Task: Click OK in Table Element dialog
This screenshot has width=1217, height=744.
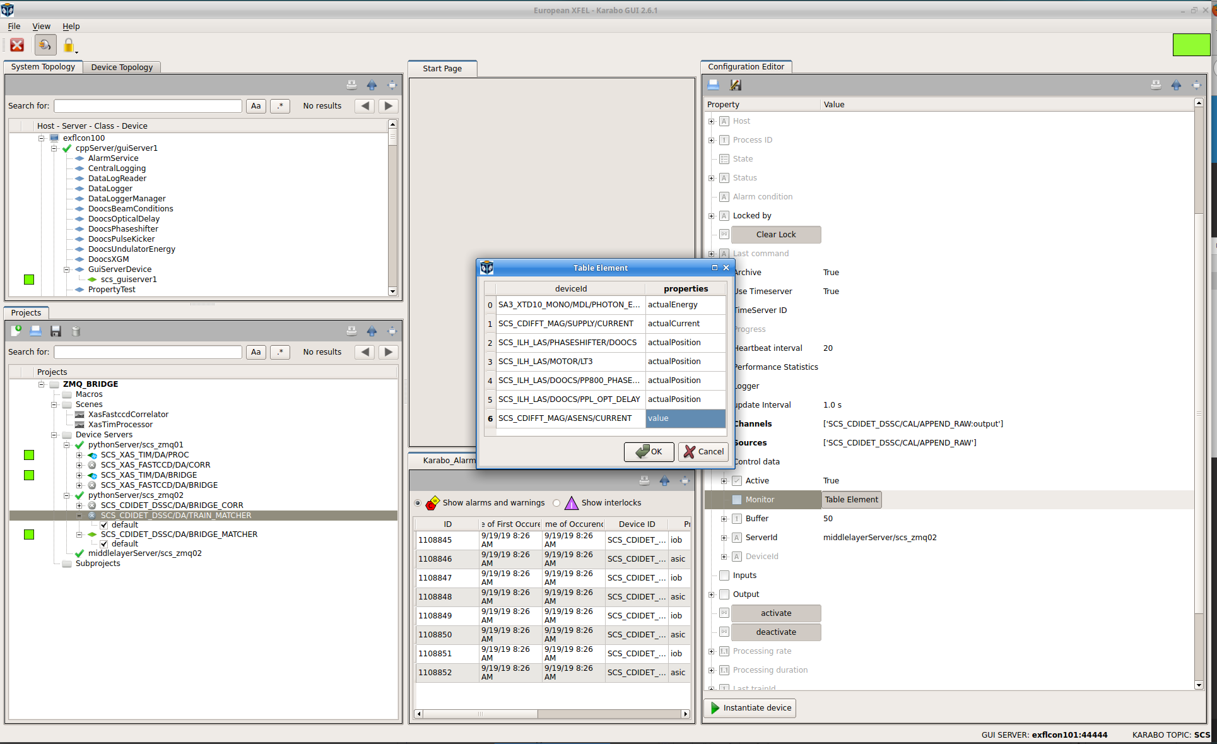Action: 649,452
